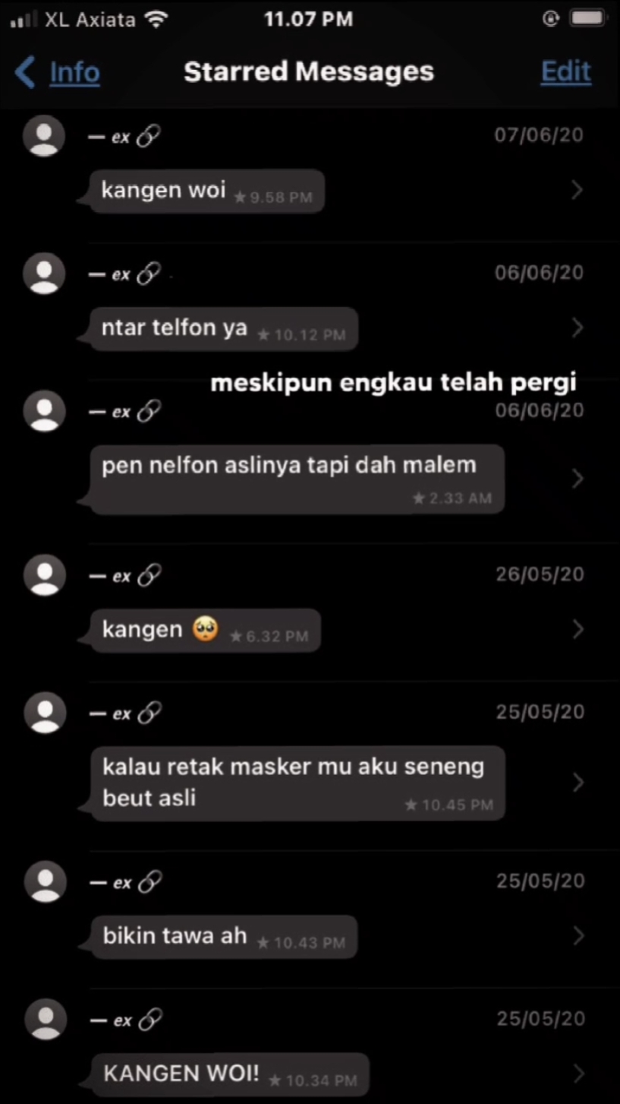Tap avatar beside 26/05/20 entry

click(44, 575)
